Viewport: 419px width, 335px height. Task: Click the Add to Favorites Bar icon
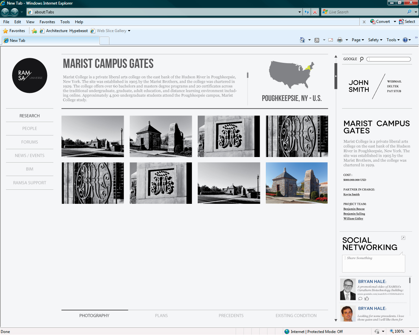(34, 31)
